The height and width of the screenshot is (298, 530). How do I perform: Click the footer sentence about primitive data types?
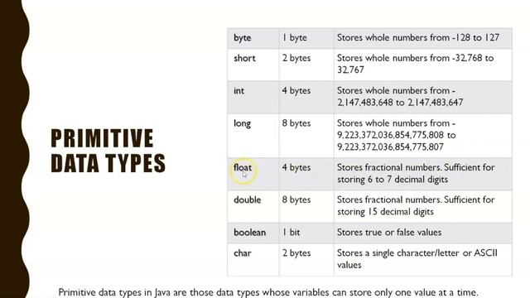pos(268,292)
